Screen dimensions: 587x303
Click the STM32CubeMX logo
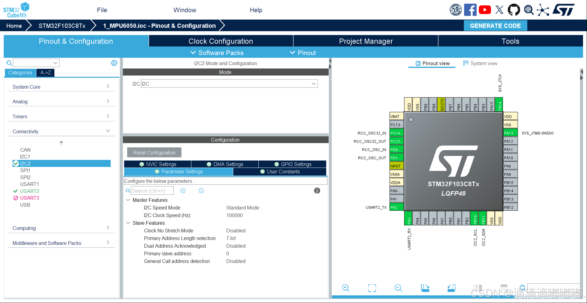(x=16, y=10)
